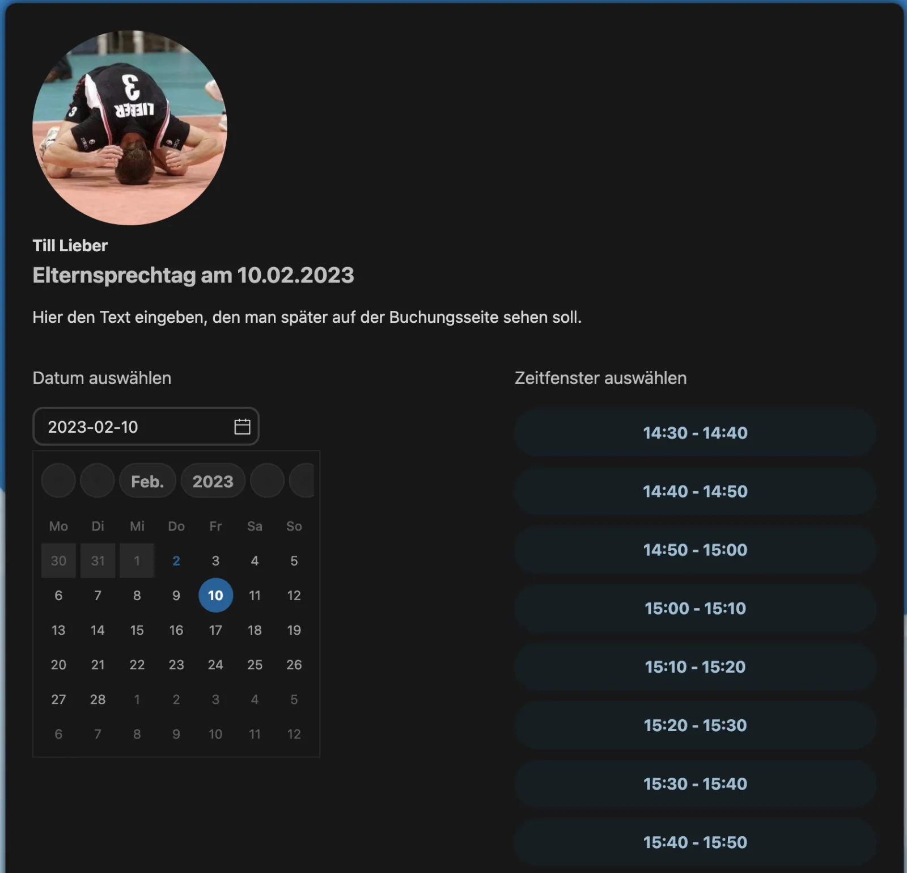This screenshot has width=907, height=873.
Task: Click the 'Fr' weekday column header
Action: 215,526
